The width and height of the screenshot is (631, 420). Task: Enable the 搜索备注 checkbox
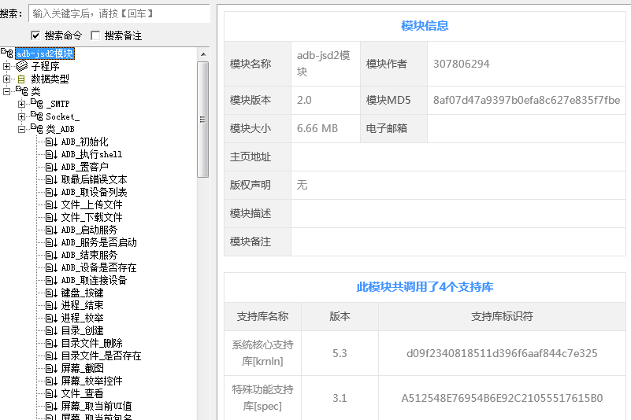[95, 35]
